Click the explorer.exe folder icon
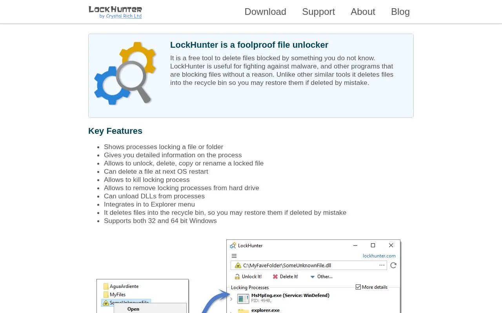This screenshot has width=502, height=313. click(x=244, y=311)
